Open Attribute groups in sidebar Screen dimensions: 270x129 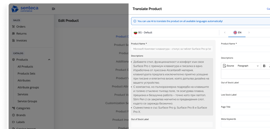[28, 87]
